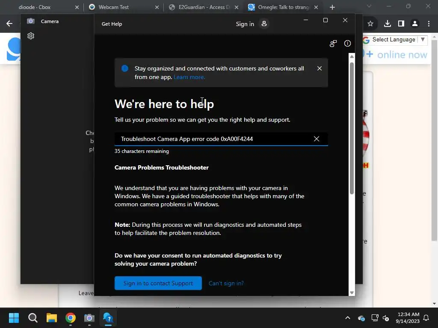Screen dimensions: 438x328
Task: Bookmark this page with the star
Action: (x=370, y=24)
